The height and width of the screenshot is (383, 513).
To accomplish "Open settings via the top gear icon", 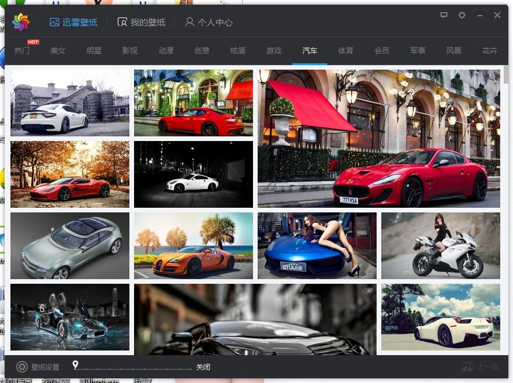I will pos(462,15).
